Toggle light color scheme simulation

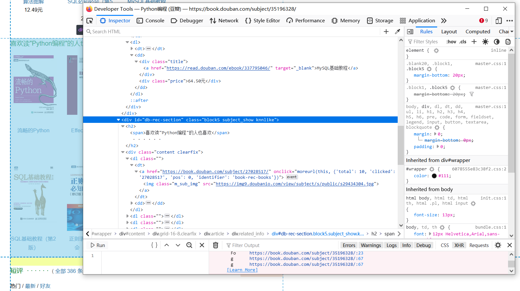point(485,41)
